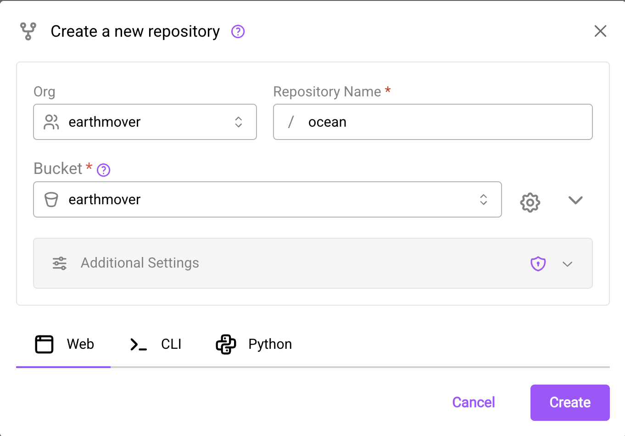Click the repository fork icon in header
This screenshot has height=436, width=625.
point(28,31)
